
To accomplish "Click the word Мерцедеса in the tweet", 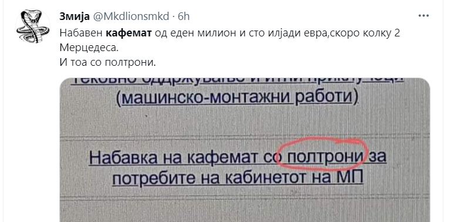I will click(89, 48).
